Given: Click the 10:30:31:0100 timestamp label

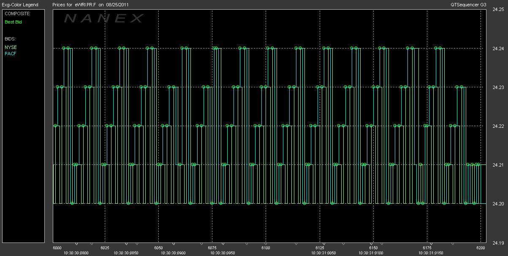Looking at the screenshot, I should (x=371, y=253).
